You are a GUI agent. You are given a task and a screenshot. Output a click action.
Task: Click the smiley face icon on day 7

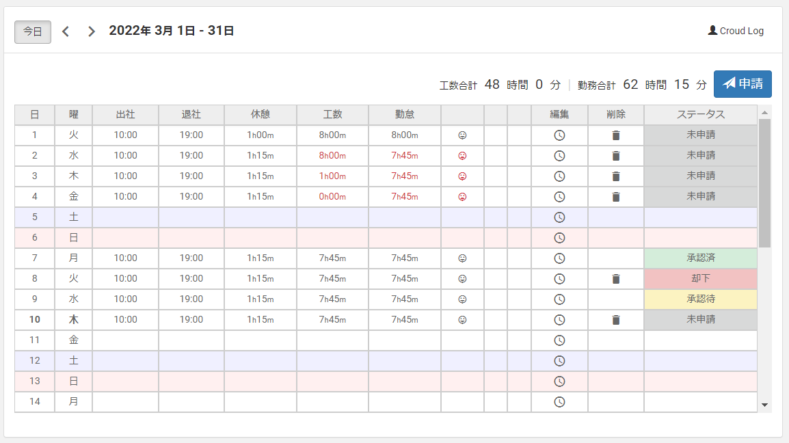tap(462, 258)
